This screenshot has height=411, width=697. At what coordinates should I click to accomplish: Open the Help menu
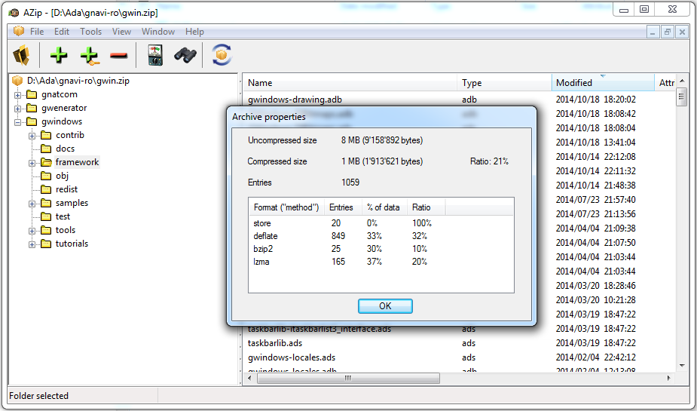point(194,32)
